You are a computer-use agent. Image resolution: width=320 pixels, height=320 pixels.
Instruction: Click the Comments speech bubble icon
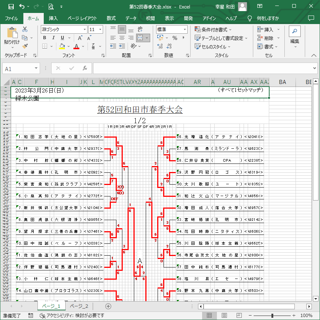pyautogui.click(x=311, y=18)
